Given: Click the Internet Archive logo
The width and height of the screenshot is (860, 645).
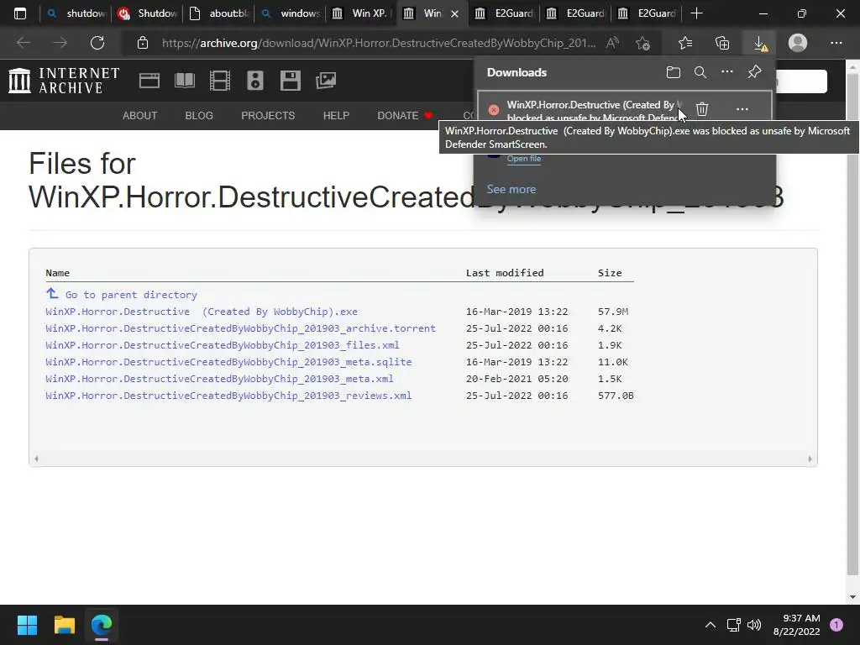Looking at the screenshot, I should point(64,81).
